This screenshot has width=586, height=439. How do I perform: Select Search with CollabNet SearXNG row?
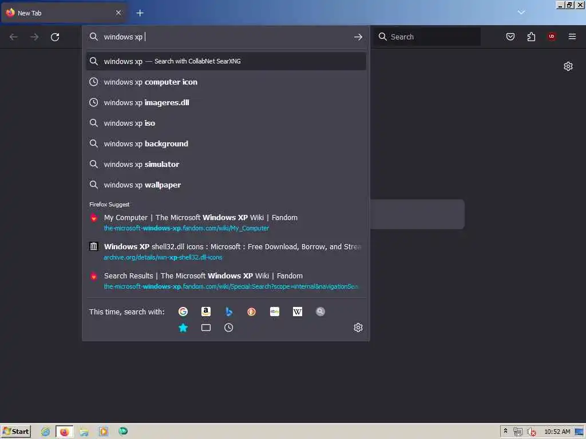226,61
